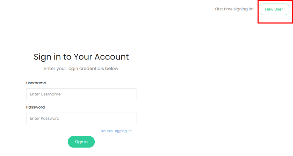Click into the Enter Password field
Image resolution: width=293 pixels, height=156 pixels.
click(x=81, y=119)
